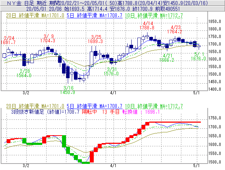Click the 4/21 low label 1666.2
The width and height of the screenshot is (225, 170).
click(x=167, y=60)
